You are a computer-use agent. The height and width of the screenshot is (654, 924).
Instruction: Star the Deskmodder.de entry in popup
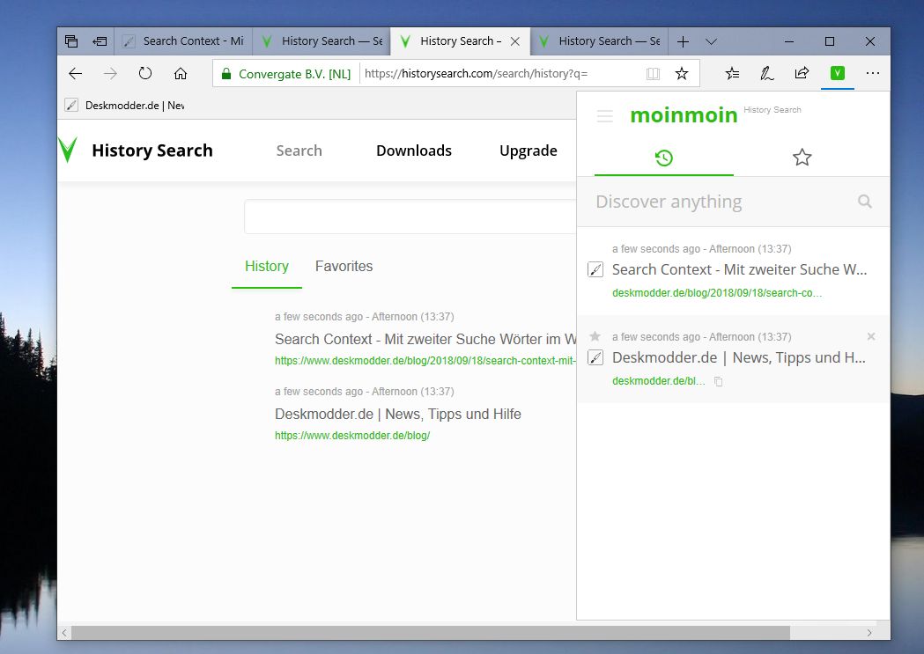595,336
